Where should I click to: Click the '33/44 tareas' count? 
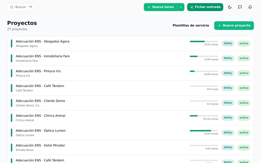(211, 134)
